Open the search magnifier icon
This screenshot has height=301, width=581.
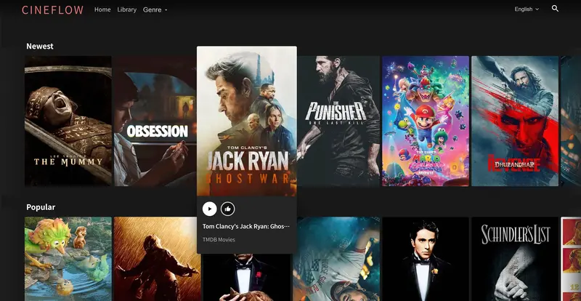[555, 9]
